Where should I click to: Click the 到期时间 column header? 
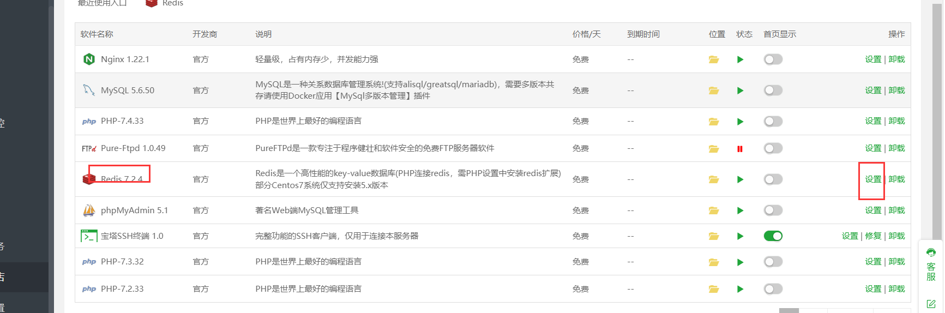click(643, 34)
